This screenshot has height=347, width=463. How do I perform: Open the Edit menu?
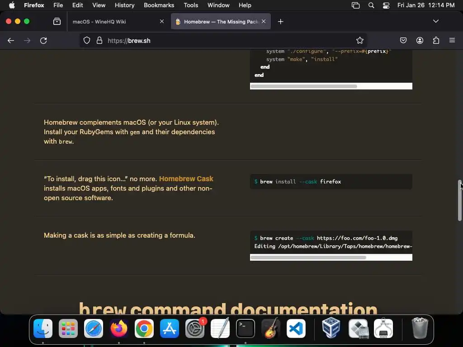[x=78, y=5]
